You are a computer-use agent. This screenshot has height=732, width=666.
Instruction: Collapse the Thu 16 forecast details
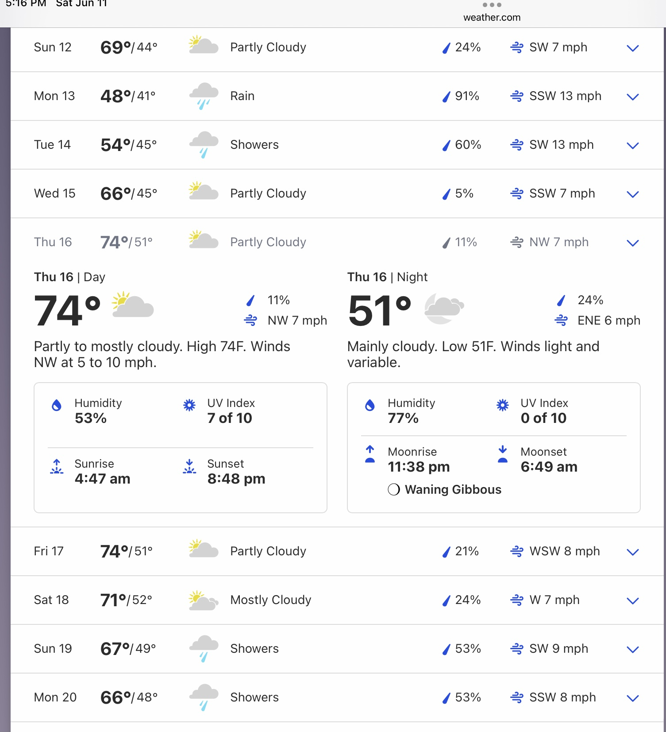[633, 243]
